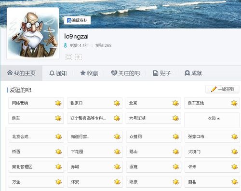241x191 pixels.
Task: Open the 辽宁警官高等专科 forum link
Action: tap(88, 118)
